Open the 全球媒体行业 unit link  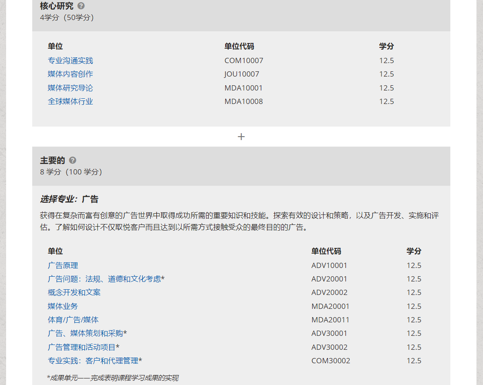point(70,101)
